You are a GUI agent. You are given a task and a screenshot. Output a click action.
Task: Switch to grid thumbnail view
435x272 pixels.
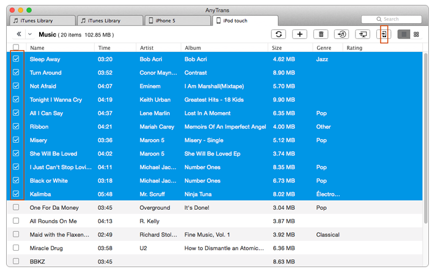[x=416, y=34]
